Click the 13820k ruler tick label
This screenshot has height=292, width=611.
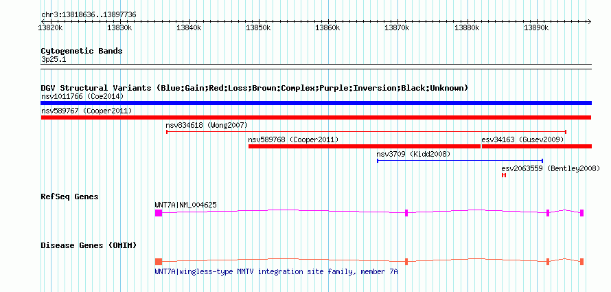51,27
